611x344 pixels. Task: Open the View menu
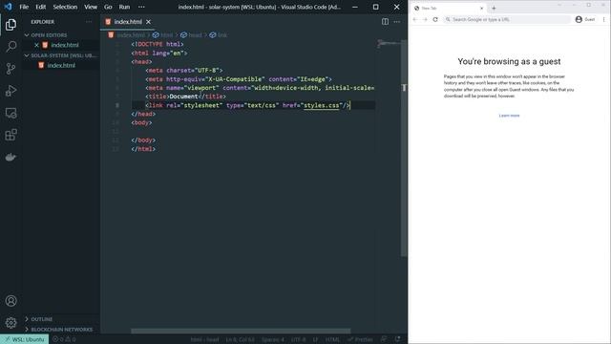click(91, 7)
